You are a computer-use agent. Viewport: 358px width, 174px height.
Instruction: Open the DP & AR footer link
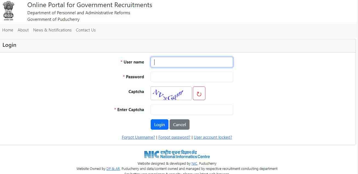tap(113, 169)
